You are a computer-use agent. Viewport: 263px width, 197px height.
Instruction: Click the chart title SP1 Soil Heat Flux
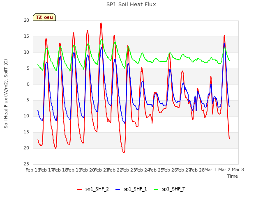[x=131, y=5]
